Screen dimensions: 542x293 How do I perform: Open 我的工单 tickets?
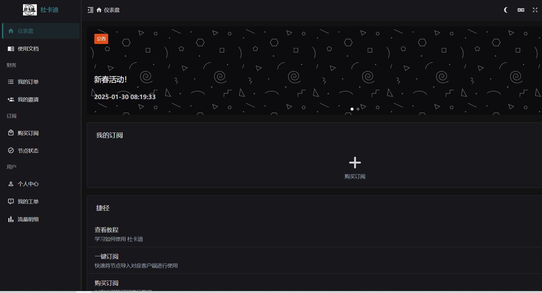pos(41,201)
